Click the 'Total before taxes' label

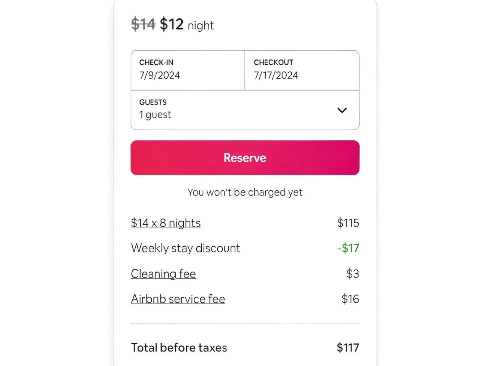(179, 347)
